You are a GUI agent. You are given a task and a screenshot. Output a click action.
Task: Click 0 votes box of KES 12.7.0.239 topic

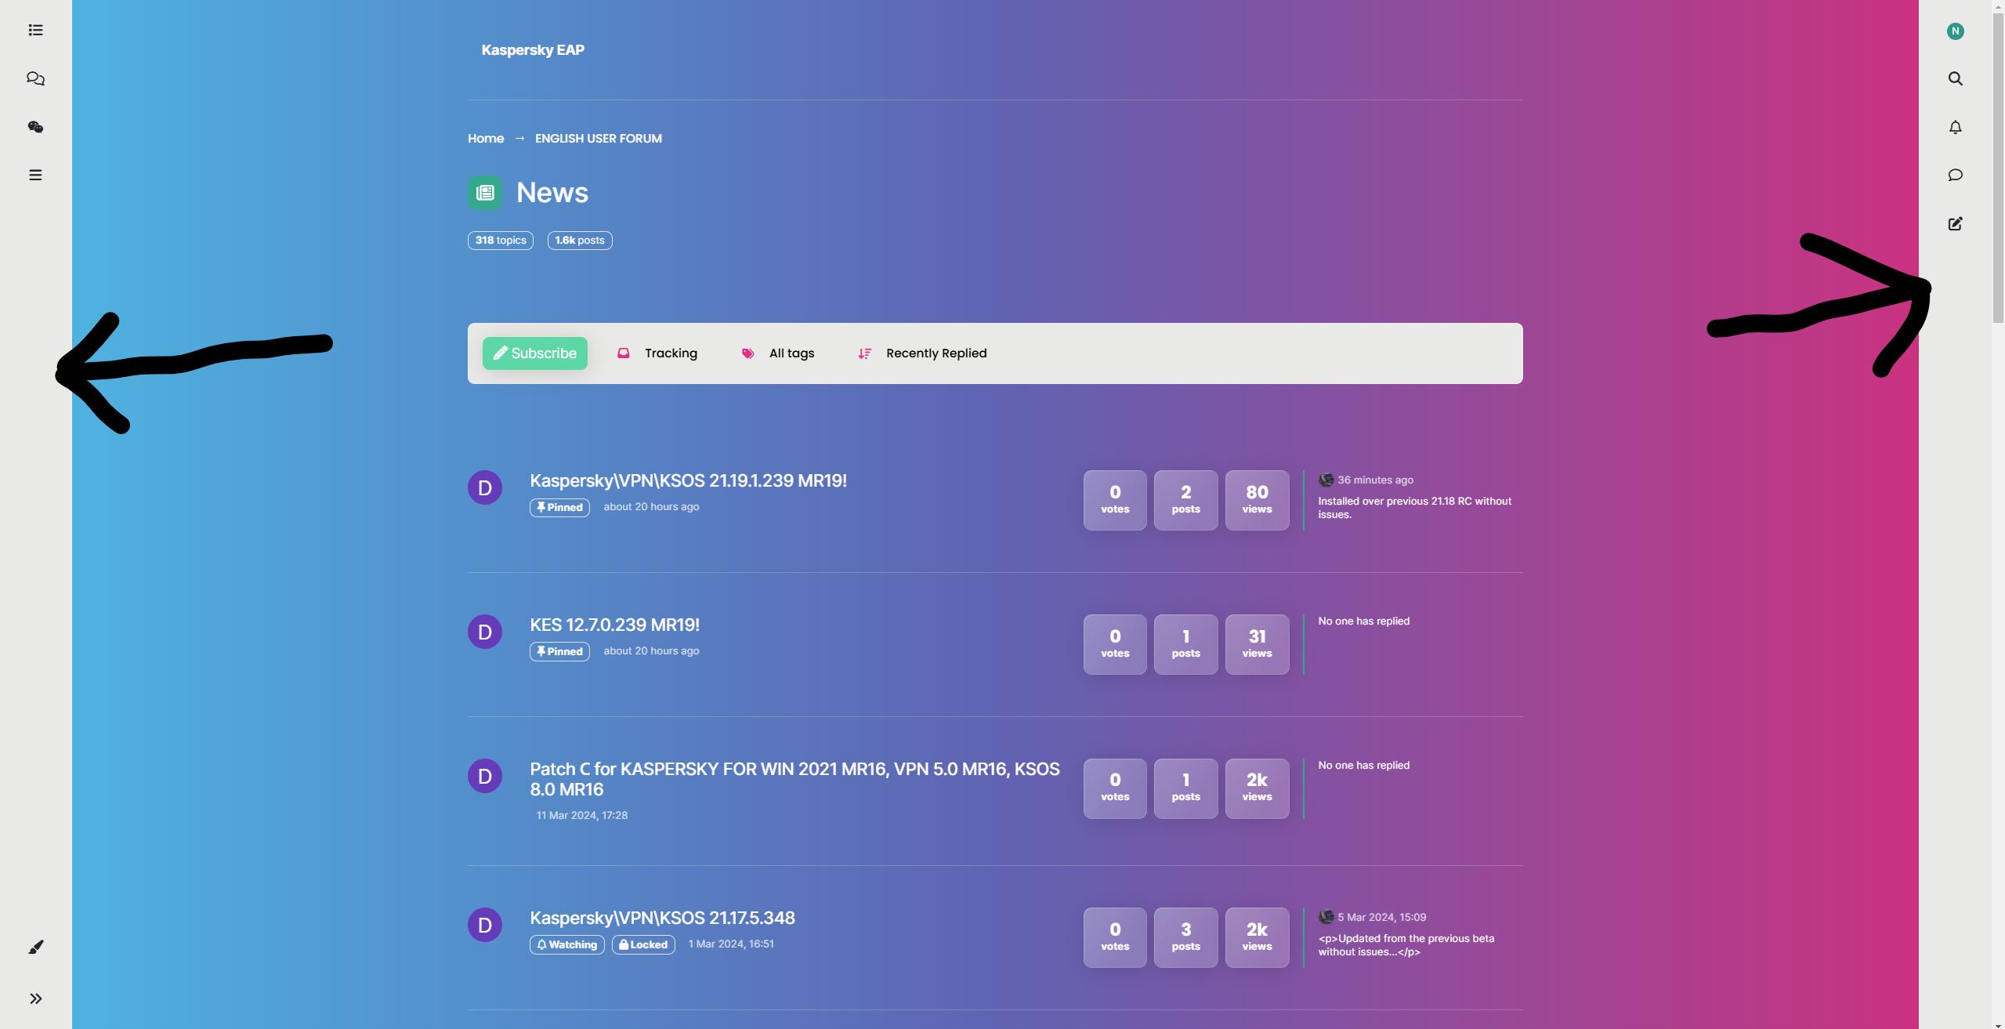(1115, 644)
